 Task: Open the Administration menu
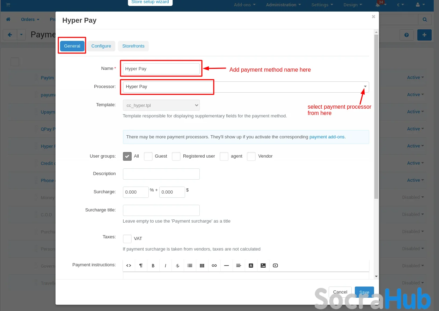284,5
